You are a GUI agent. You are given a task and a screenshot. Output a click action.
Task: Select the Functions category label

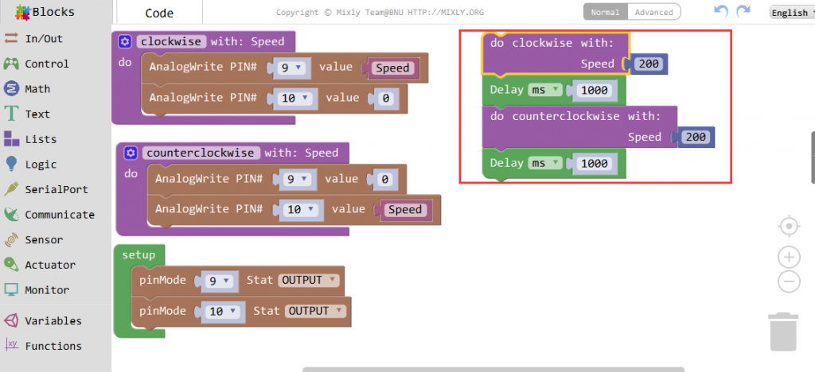(53, 346)
